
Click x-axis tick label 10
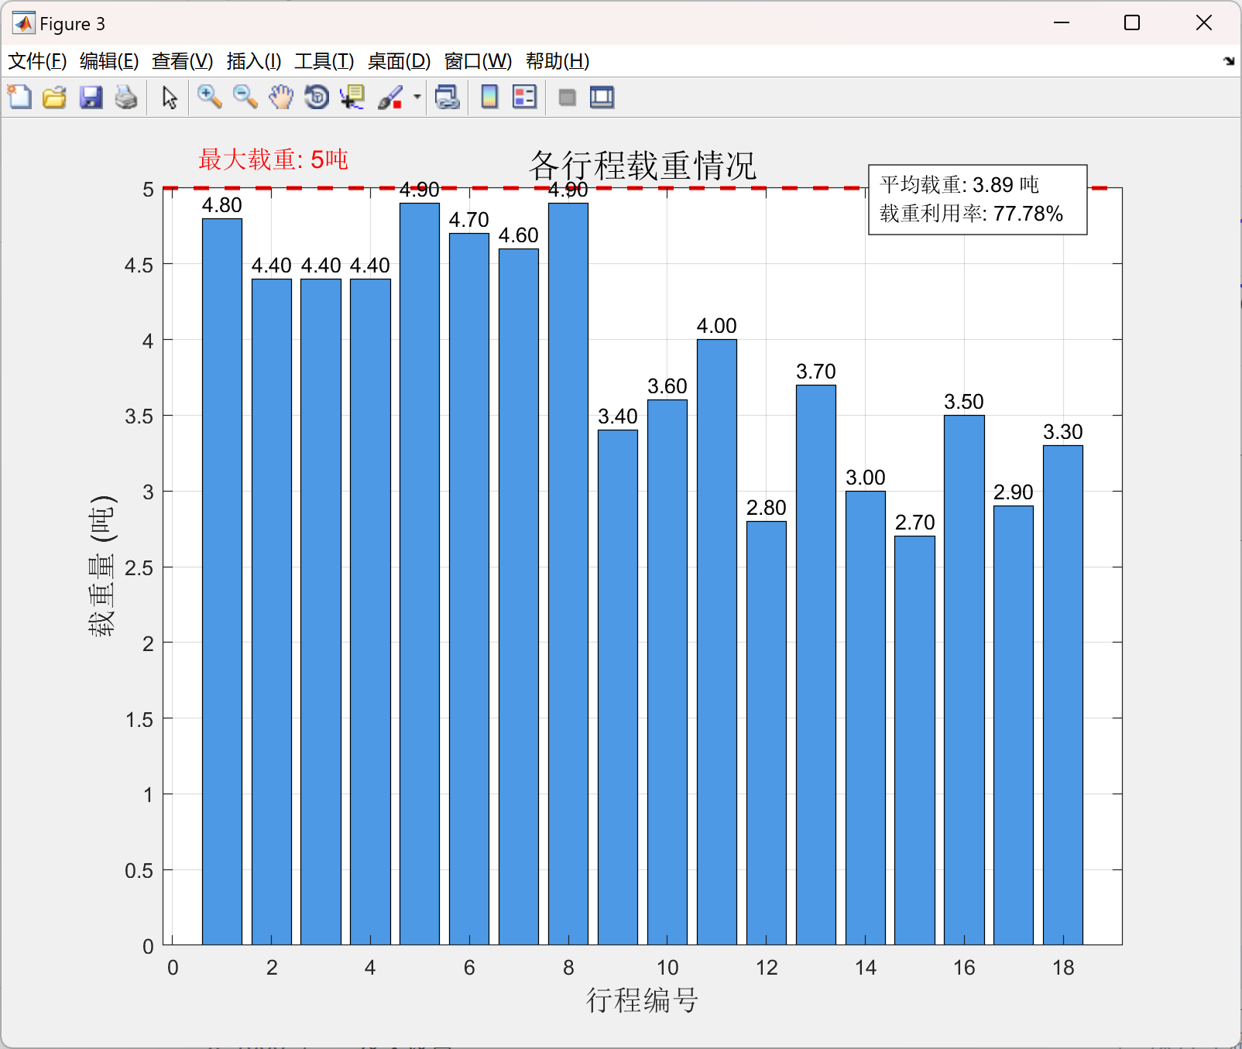[667, 968]
